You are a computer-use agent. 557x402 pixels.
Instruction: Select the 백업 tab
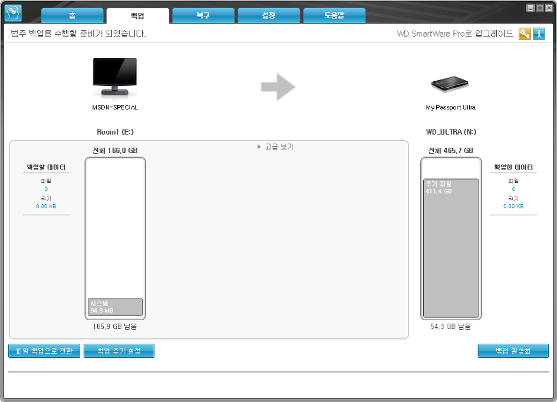pos(138,16)
